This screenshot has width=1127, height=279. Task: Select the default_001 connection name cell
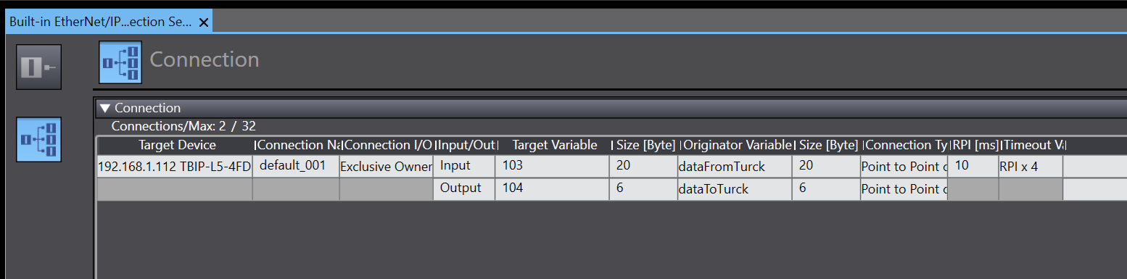(296, 167)
